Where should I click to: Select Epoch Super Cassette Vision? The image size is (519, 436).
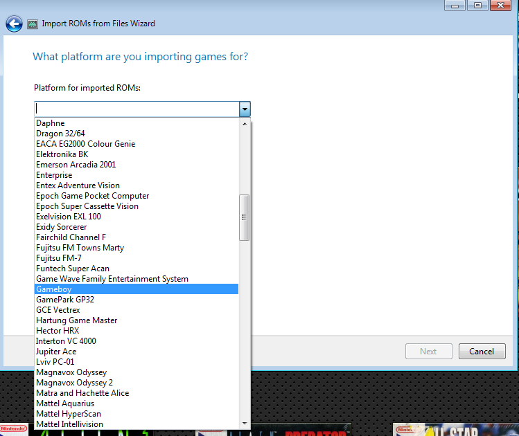point(137,206)
